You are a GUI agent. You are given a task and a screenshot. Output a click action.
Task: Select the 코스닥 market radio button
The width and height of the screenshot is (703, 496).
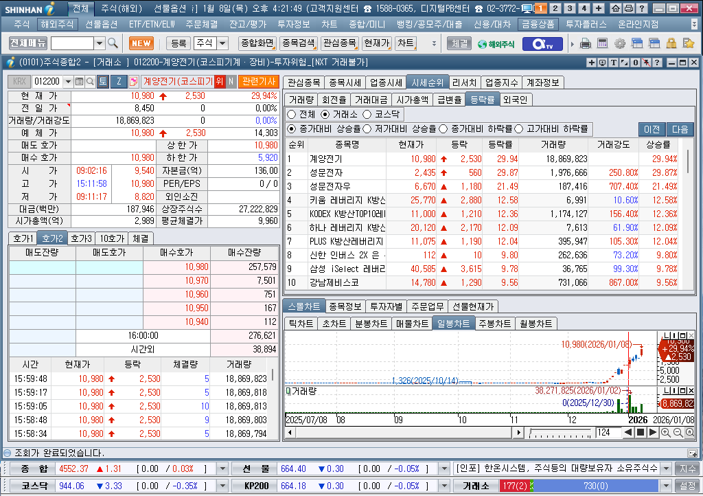[x=367, y=114]
